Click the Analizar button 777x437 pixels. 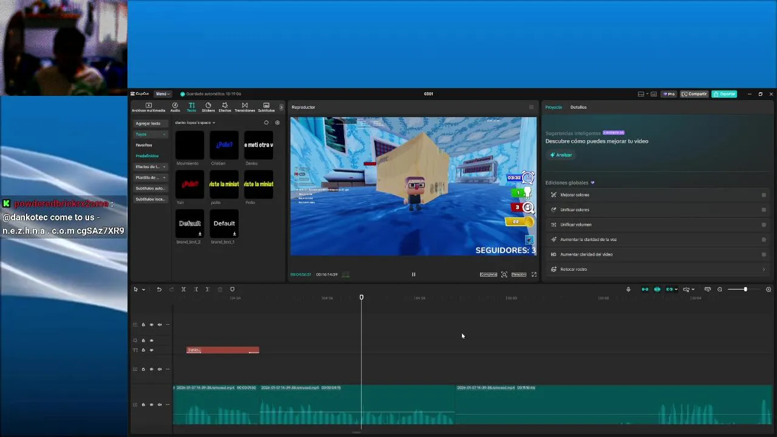point(561,155)
